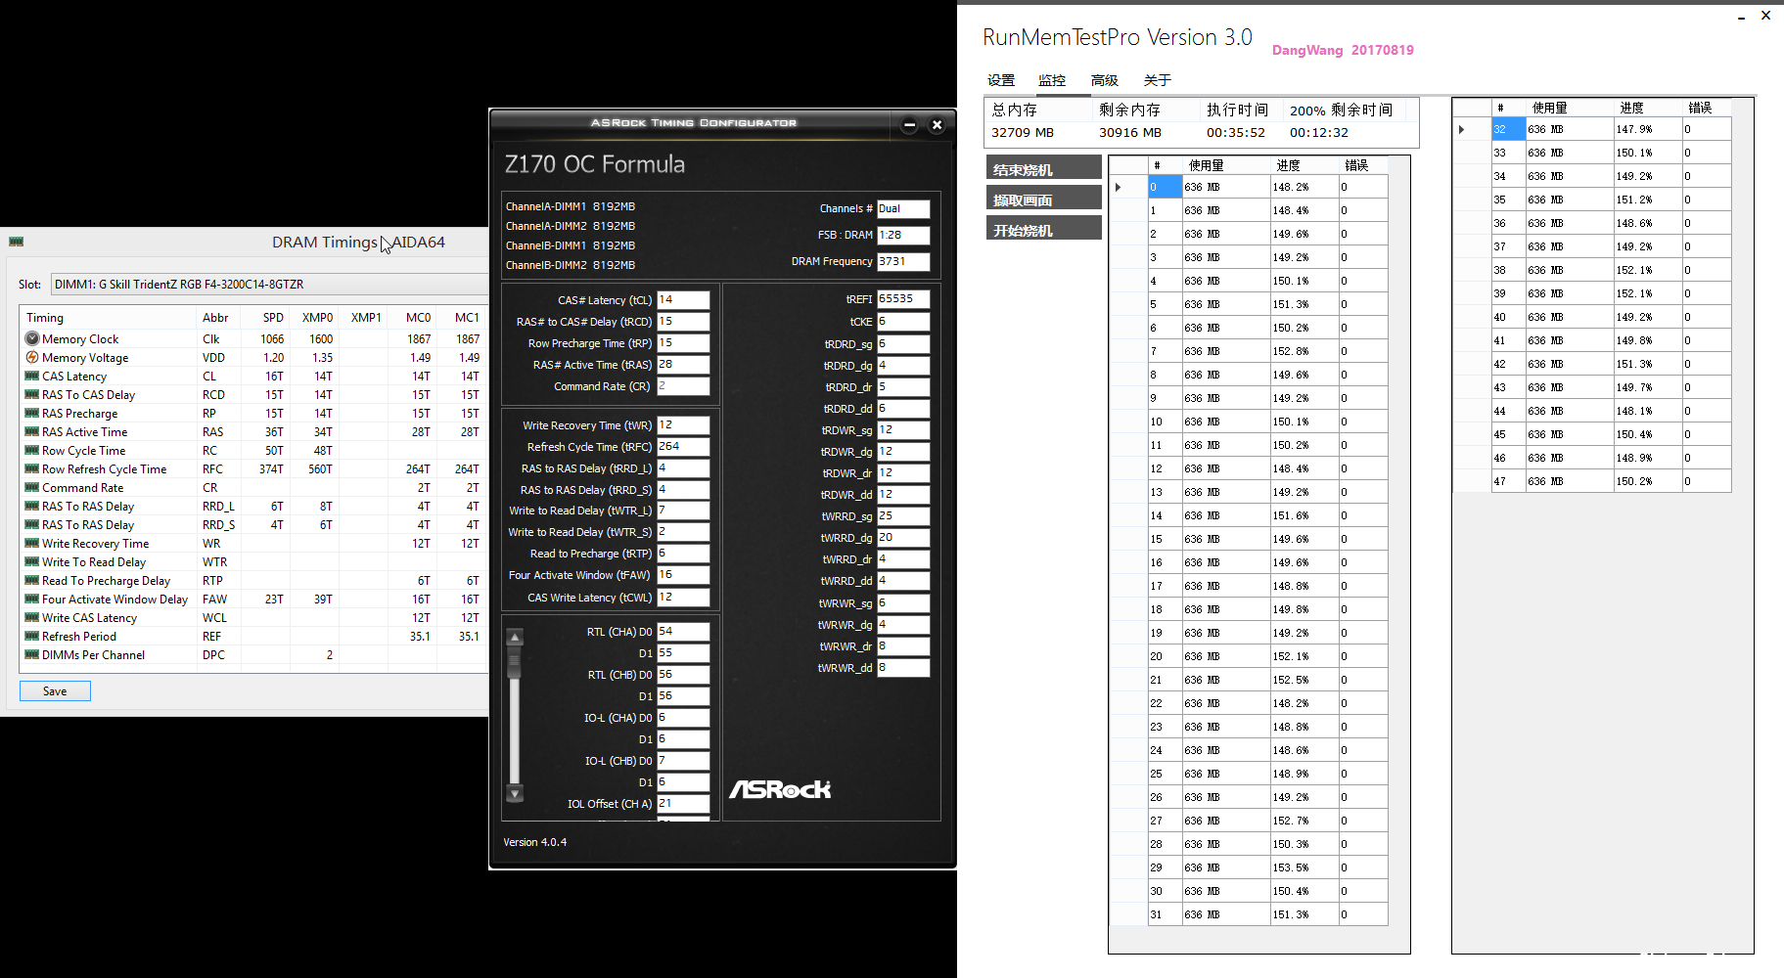This screenshot has width=1784, height=978.
Task: Open the 监控 tab in RunMemTestPro
Action: tap(1052, 80)
